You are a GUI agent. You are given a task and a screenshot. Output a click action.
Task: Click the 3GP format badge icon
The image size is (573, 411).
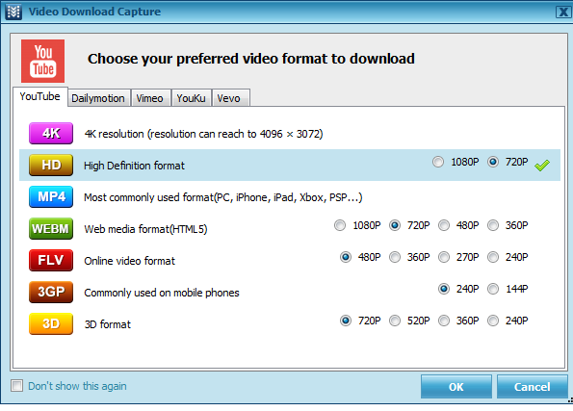point(51,293)
